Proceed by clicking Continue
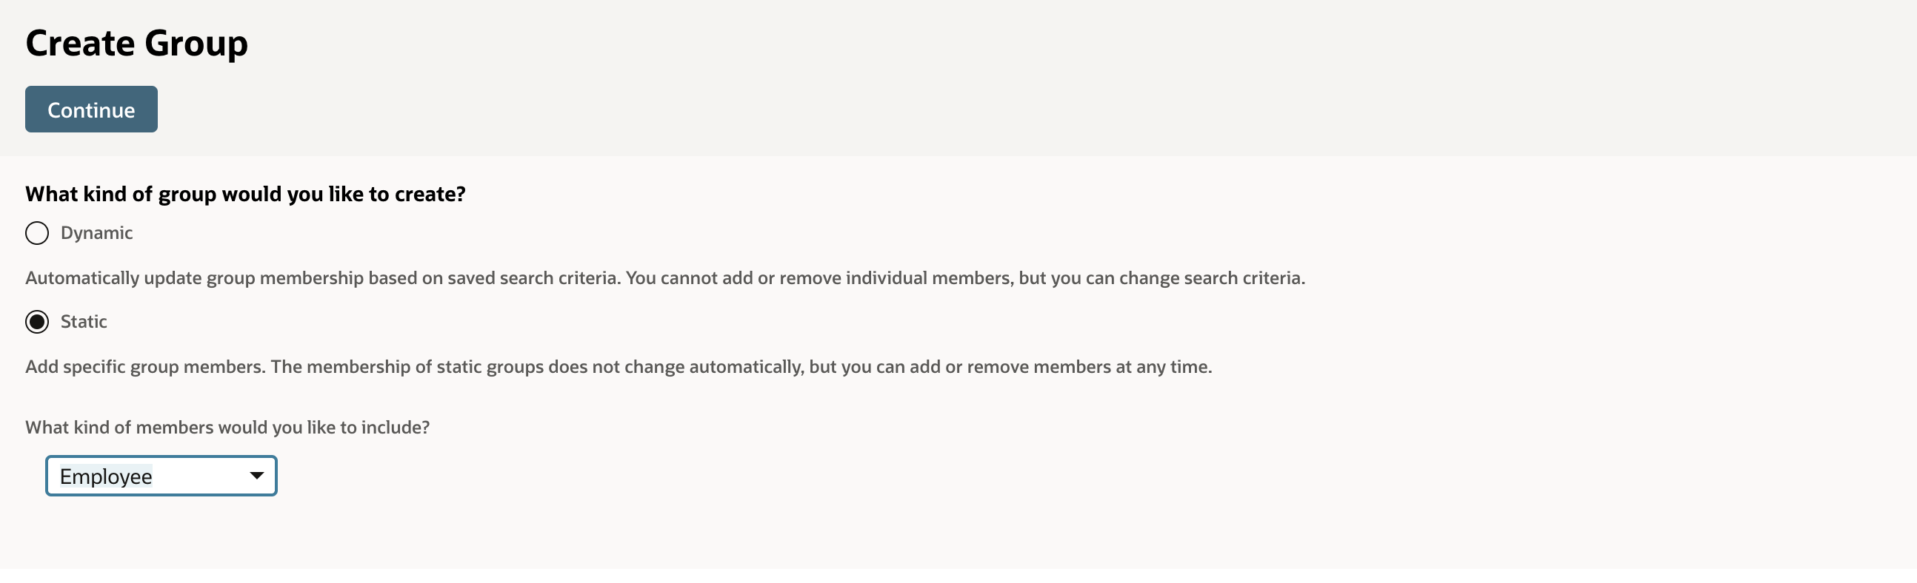This screenshot has width=1917, height=583. click(91, 109)
